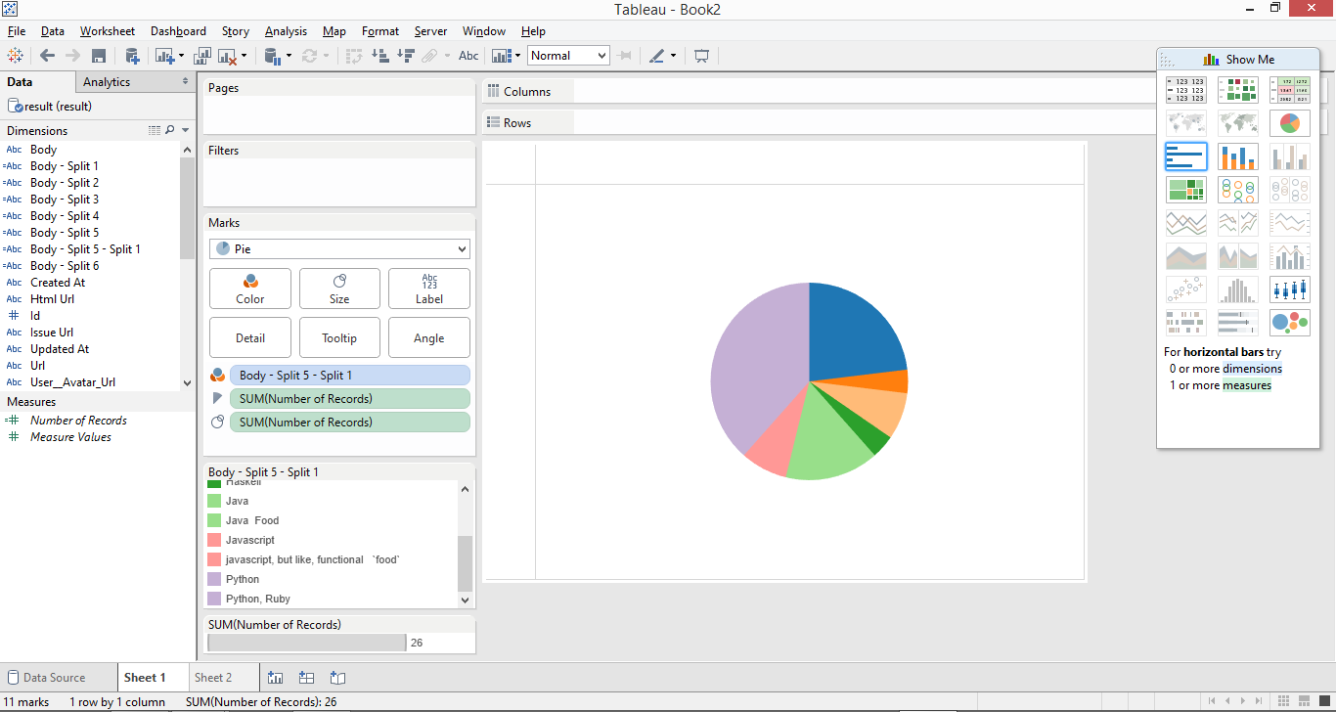Viewport: 1336px width, 712px height.
Task: Click the Detail button on Marks card
Action: 250,337
